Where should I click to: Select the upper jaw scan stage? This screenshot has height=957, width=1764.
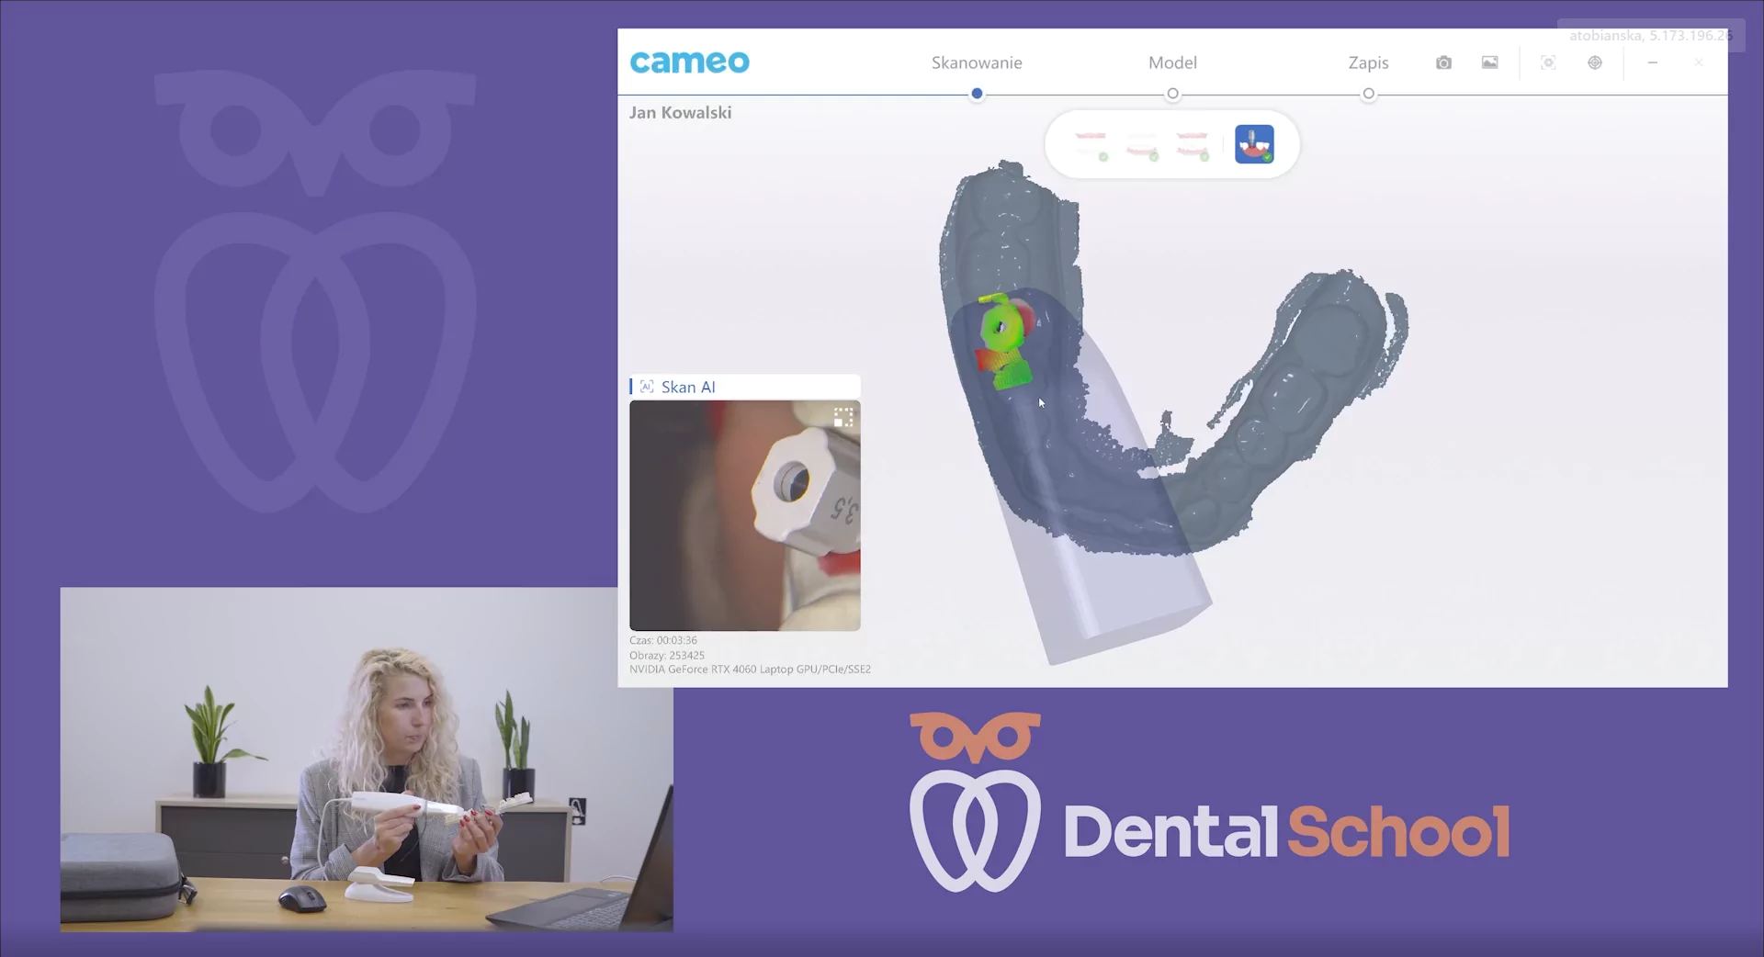coord(1091,141)
